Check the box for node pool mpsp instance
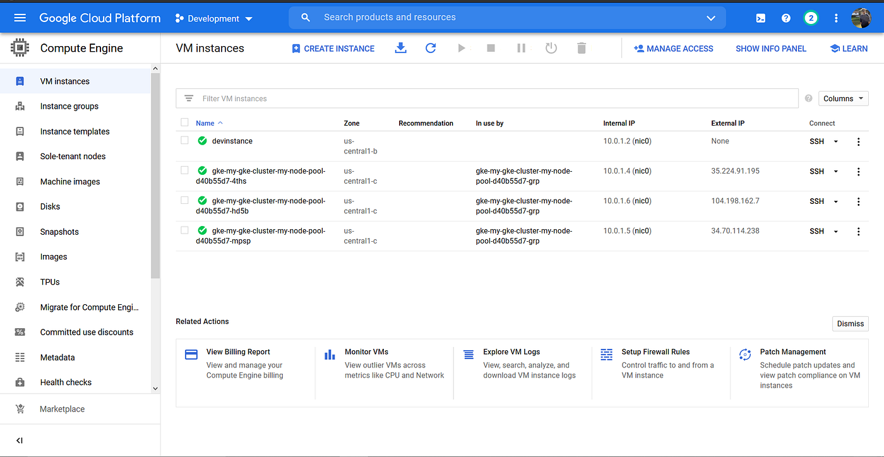 pyautogui.click(x=184, y=230)
